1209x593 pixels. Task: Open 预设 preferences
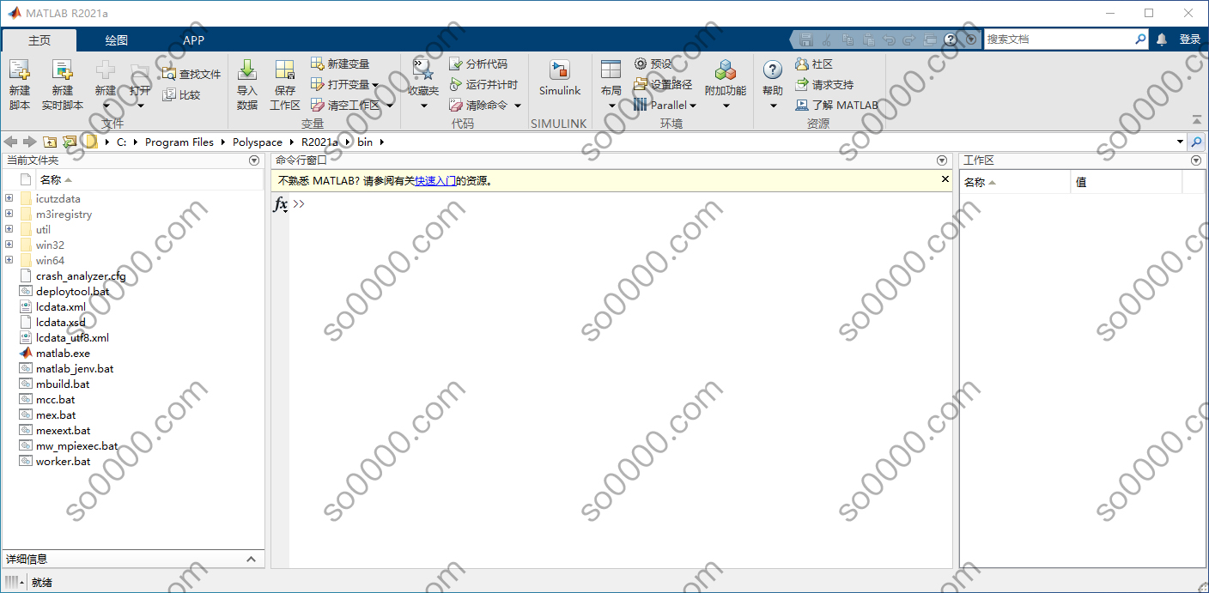(x=653, y=64)
